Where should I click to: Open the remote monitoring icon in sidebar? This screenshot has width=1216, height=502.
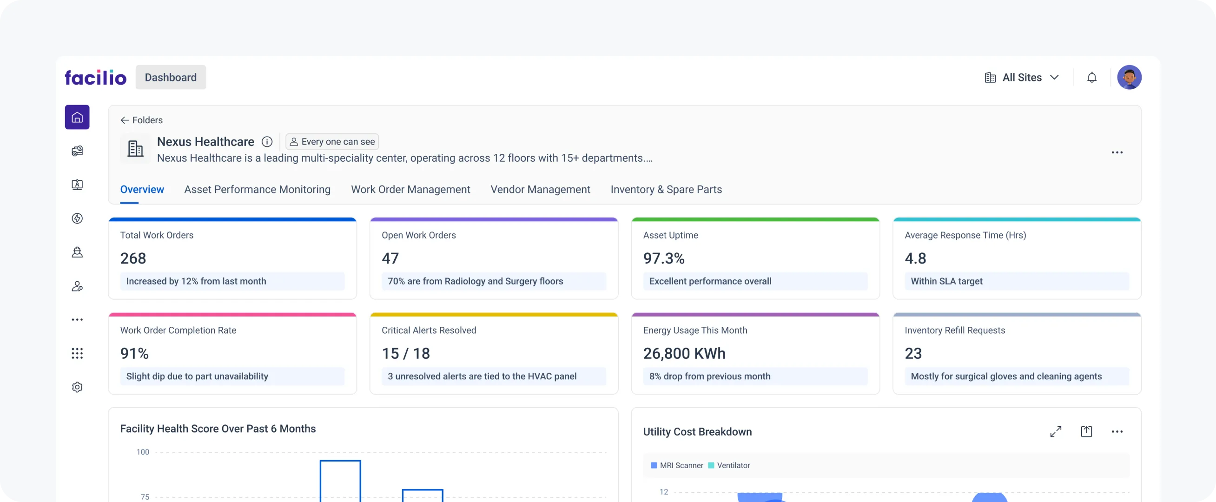click(77, 185)
